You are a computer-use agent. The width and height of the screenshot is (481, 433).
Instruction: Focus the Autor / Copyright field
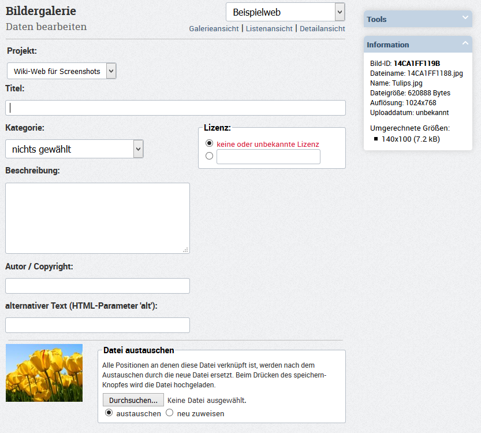pyautogui.click(x=98, y=286)
